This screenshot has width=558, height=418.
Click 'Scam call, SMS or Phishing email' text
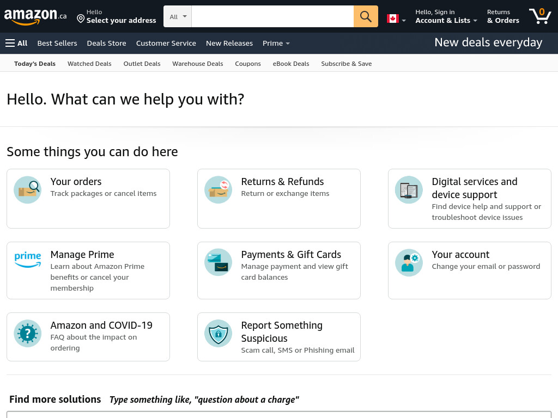[x=298, y=350]
